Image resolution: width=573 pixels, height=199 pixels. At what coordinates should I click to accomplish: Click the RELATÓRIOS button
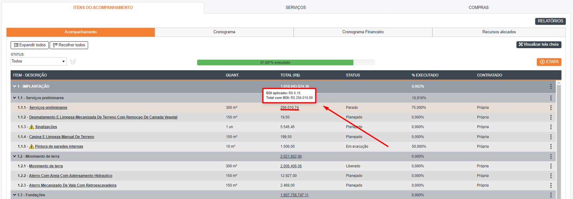[x=550, y=21]
